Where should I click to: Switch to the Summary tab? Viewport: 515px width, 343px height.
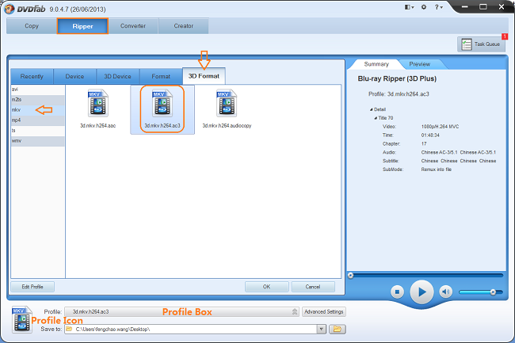(376, 64)
